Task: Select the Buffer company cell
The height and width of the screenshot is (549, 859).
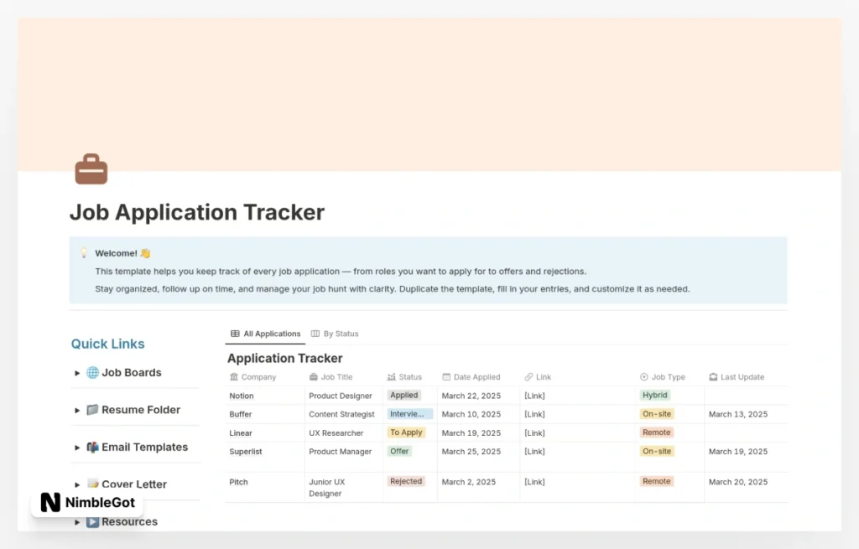Action: [264, 414]
